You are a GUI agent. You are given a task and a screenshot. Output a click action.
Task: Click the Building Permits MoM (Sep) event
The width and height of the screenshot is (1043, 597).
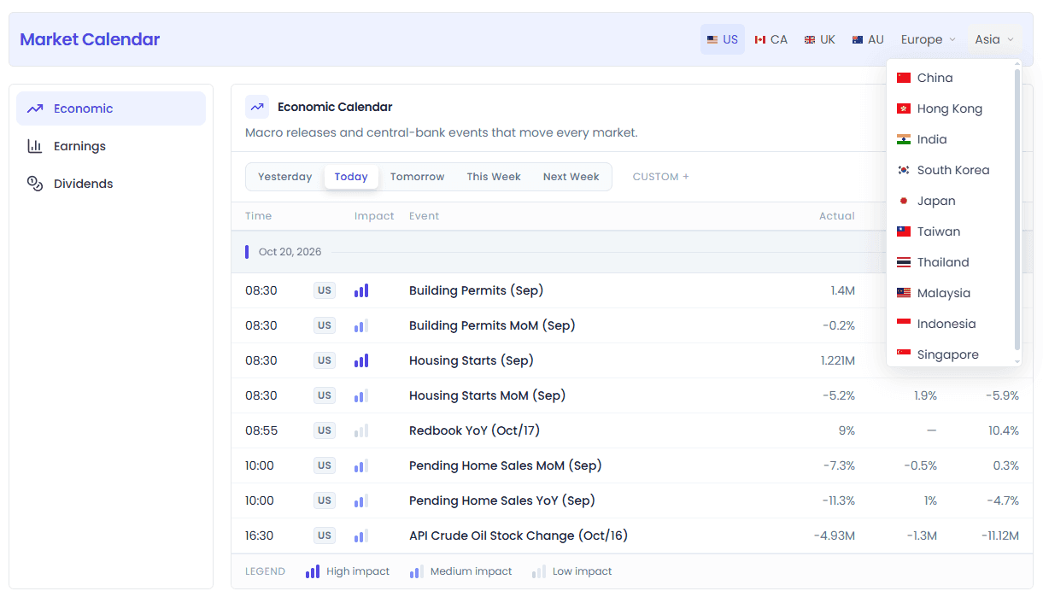492,325
